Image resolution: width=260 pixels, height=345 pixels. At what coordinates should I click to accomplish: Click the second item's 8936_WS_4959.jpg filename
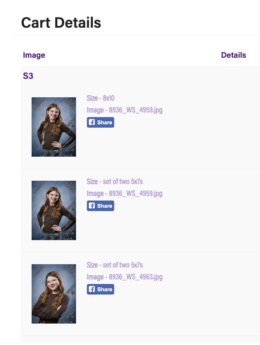[x=124, y=193]
